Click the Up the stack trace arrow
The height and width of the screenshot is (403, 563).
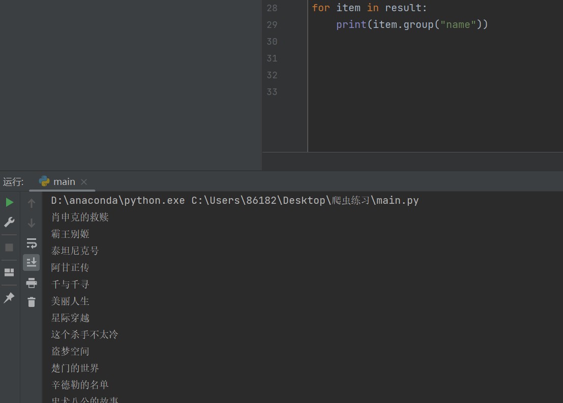tap(32, 203)
